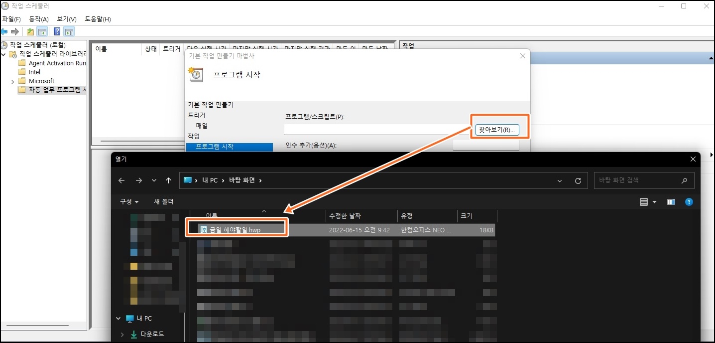The image size is (715, 343).
Task: Click 바탕 화면 in the address breadcrumb
Action: pyautogui.click(x=241, y=180)
